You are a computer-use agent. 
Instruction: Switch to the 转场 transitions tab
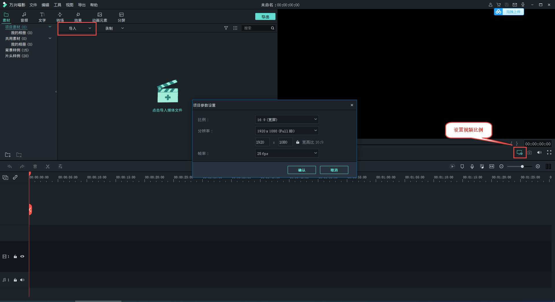(60, 17)
